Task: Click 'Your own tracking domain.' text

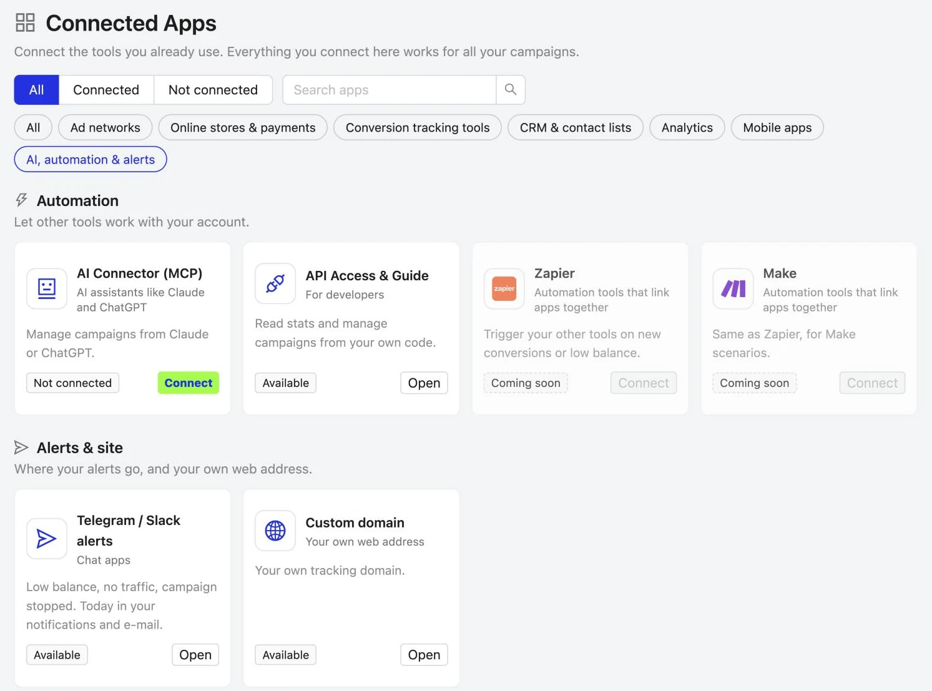Action: (330, 571)
